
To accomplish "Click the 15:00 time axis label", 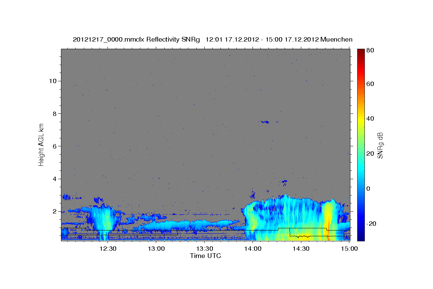I will coord(349,249).
